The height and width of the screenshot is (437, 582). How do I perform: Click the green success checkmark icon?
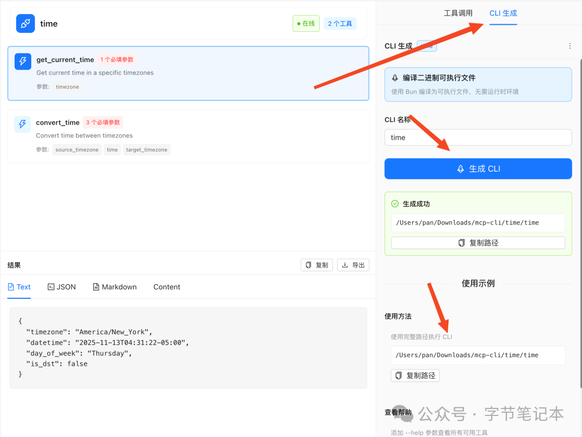tap(395, 203)
